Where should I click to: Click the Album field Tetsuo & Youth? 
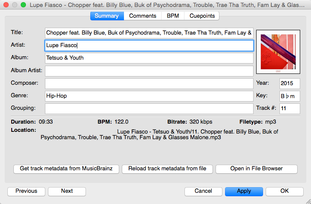(149, 58)
